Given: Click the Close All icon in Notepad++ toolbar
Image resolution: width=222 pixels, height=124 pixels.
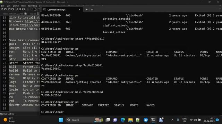Looking at the screenshot, I should (20, 9).
